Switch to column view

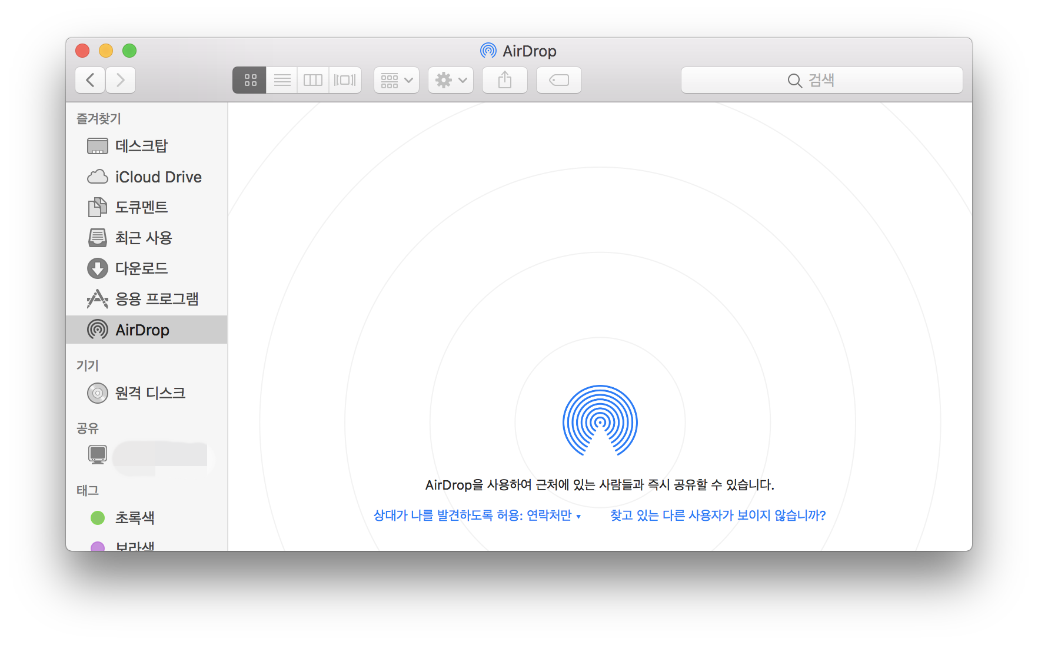pos(313,80)
